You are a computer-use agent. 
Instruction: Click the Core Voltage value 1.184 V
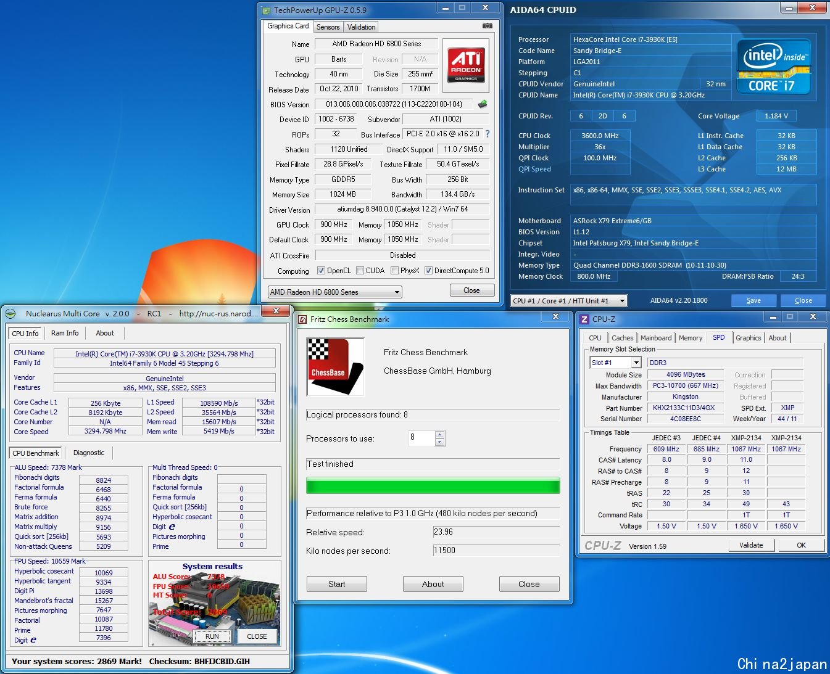tap(776, 116)
